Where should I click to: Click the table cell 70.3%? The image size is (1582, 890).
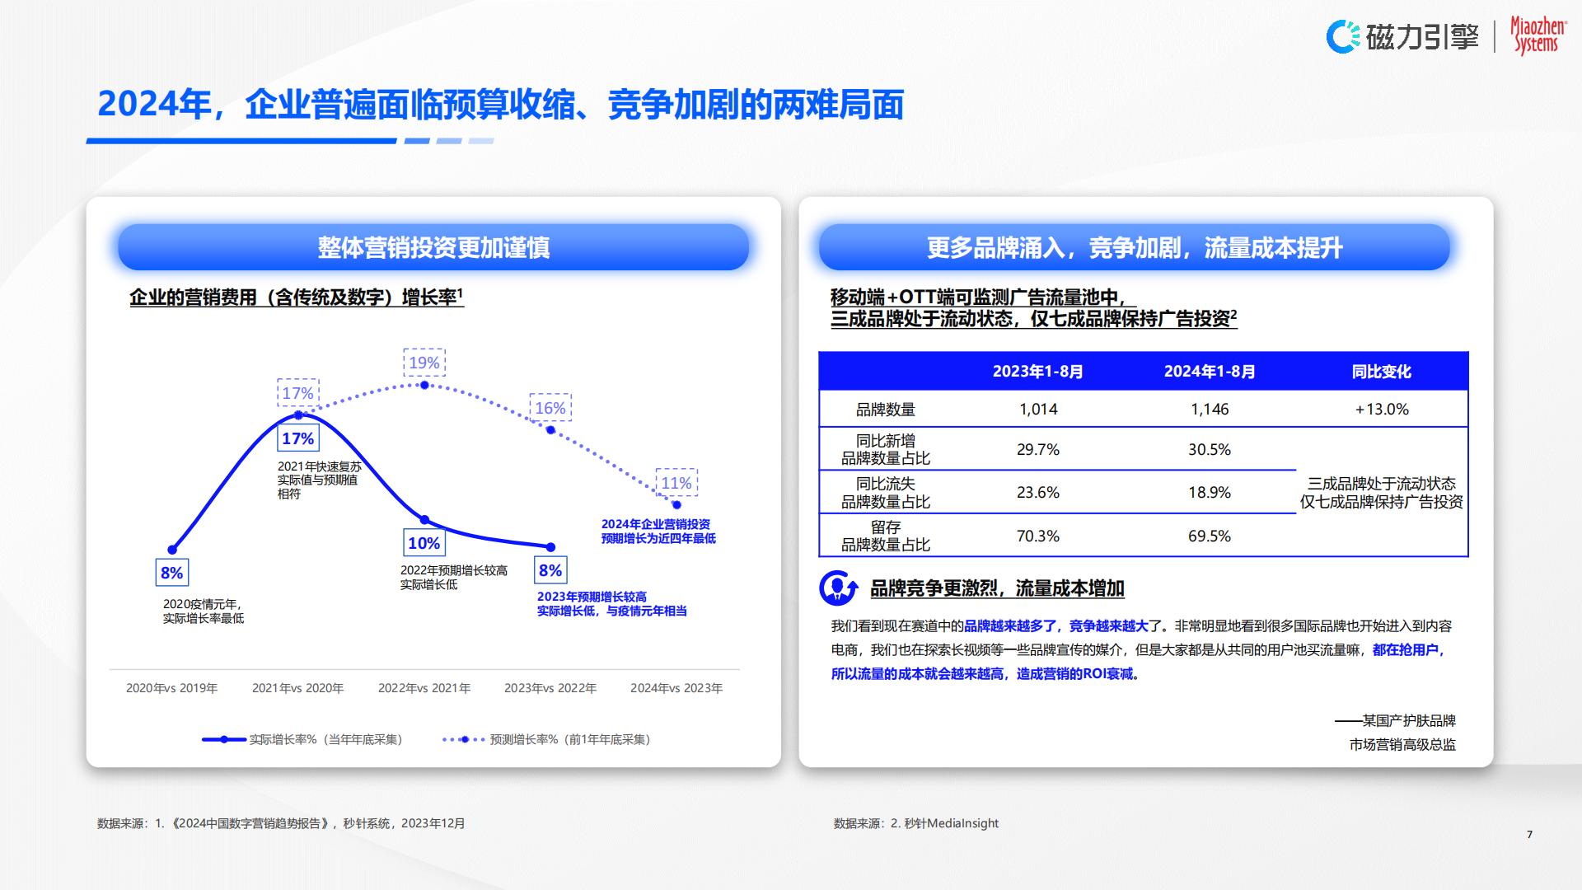tap(1038, 536)
